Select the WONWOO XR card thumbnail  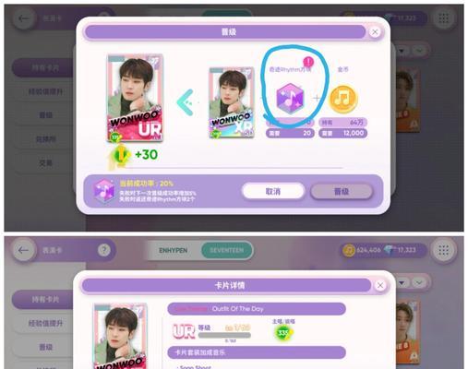(232, 102)
